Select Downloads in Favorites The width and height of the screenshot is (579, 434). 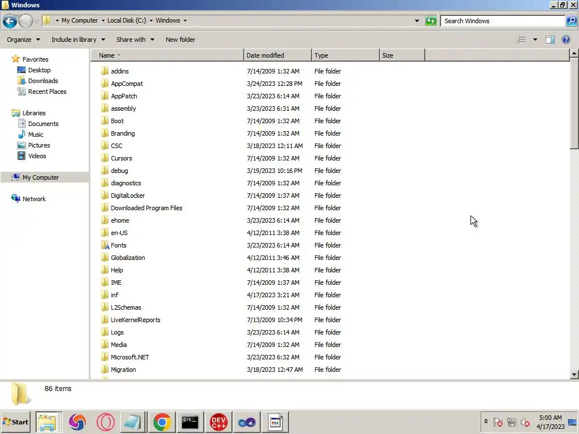coord(43,81)
